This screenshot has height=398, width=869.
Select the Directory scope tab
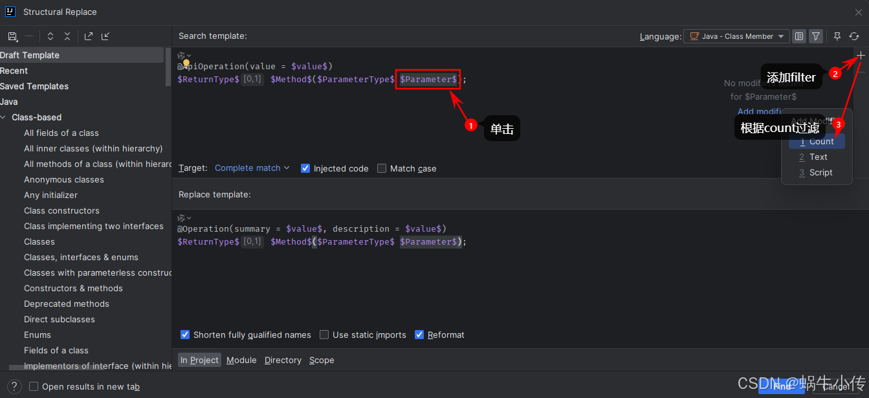pos(283,360)
